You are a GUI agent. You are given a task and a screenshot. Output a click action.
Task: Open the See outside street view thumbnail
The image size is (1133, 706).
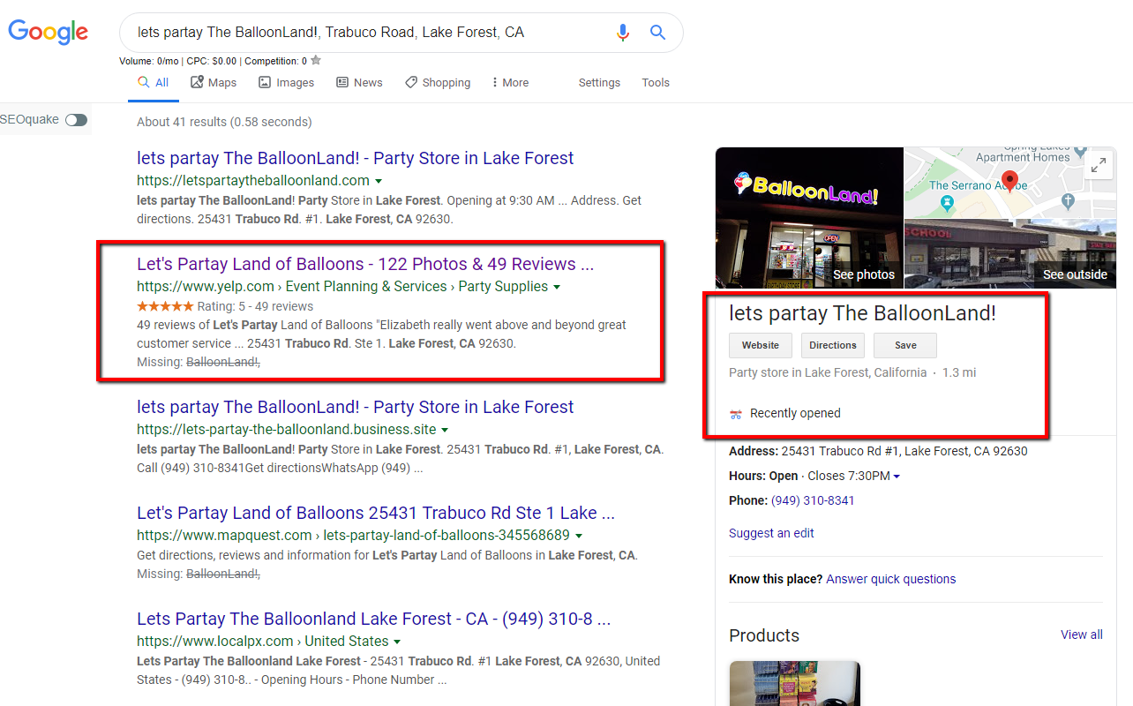click(1010, 253)
